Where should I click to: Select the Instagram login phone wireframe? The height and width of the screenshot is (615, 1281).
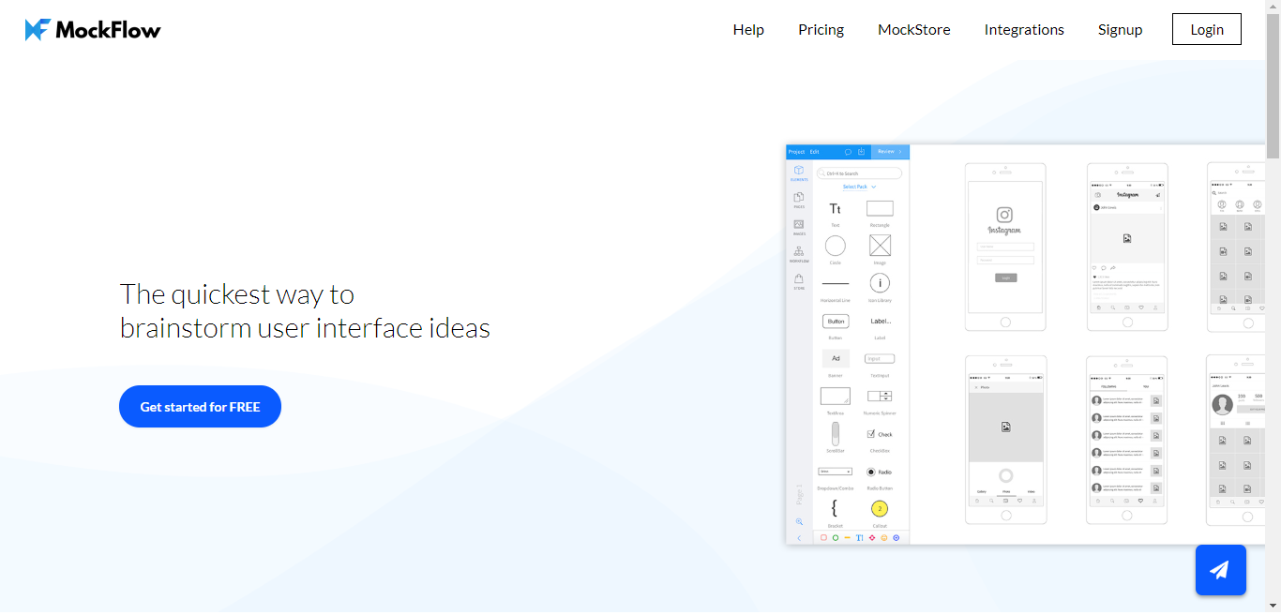coord(1005,247)
